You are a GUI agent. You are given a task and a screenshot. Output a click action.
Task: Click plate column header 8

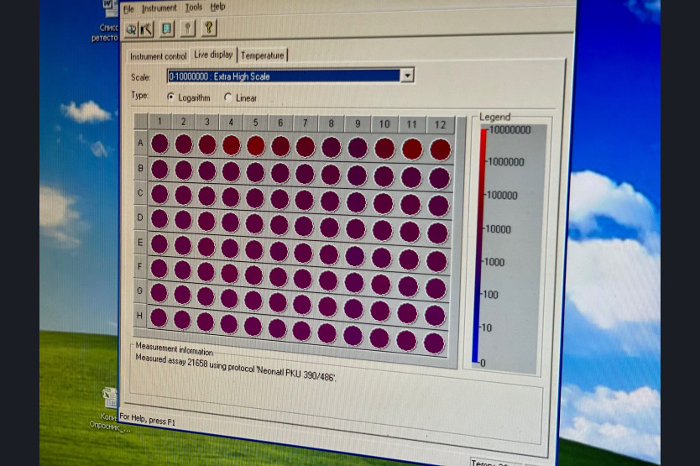point(332,123)
